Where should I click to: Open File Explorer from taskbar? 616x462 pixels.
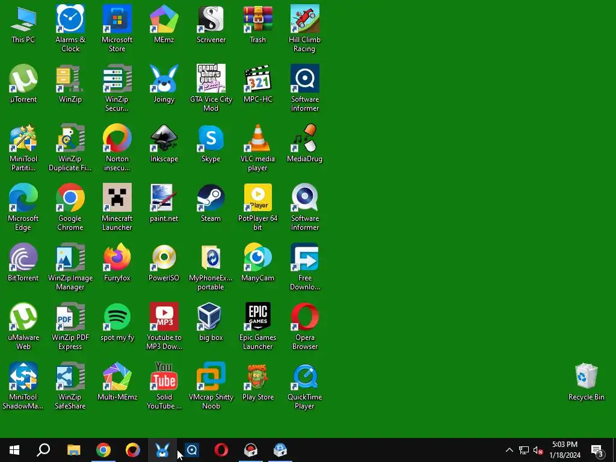coord(73,450)
